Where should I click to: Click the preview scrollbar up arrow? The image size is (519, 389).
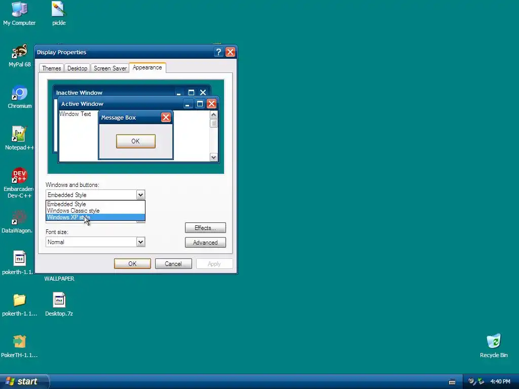[x=213, y=115]
